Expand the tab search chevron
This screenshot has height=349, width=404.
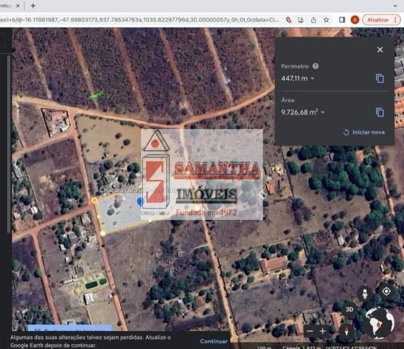click(395, 6)
